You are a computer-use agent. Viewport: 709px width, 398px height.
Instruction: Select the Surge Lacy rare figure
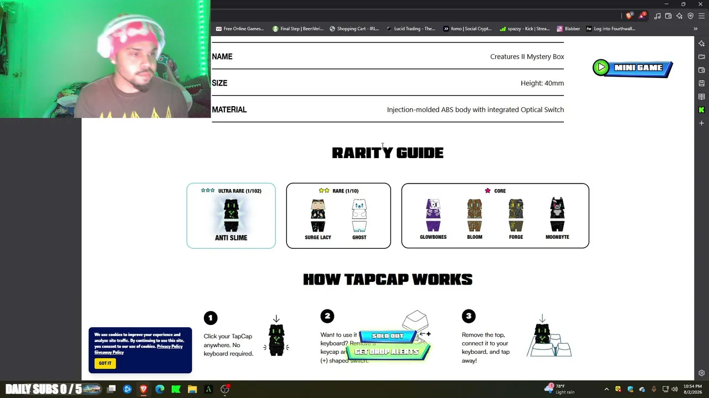(318, 219)
